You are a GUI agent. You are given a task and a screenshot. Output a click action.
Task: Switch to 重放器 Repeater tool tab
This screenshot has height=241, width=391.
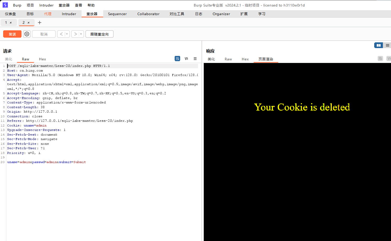92,14
